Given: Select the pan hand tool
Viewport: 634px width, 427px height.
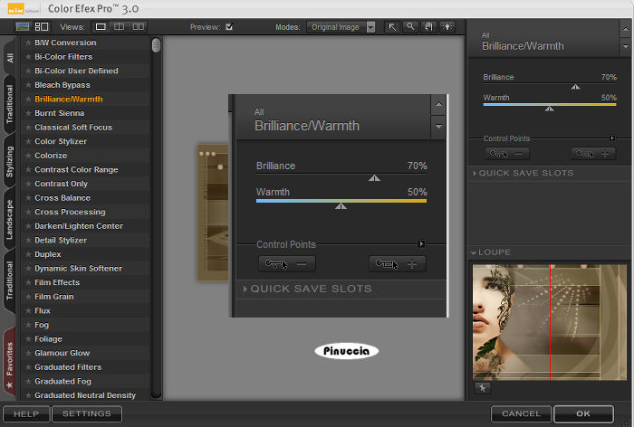Looking at the screenshot, I should click(428, 27).
